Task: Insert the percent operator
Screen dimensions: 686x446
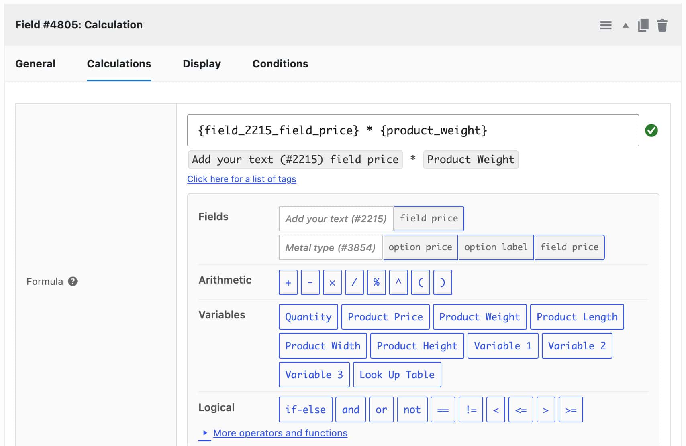Action: tap(376, 282)
